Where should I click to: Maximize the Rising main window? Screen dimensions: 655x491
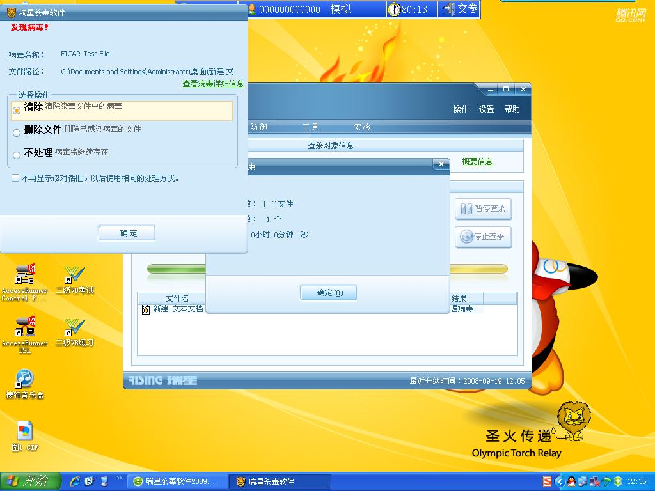click(x=506, y=89)
